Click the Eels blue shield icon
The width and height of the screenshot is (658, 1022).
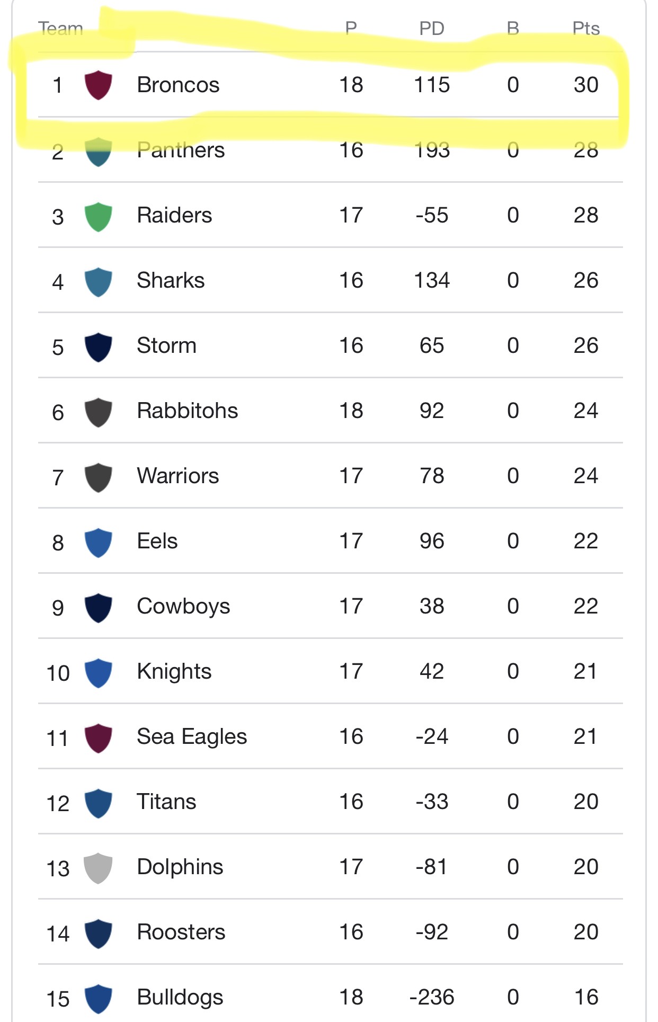coord(99,543)
